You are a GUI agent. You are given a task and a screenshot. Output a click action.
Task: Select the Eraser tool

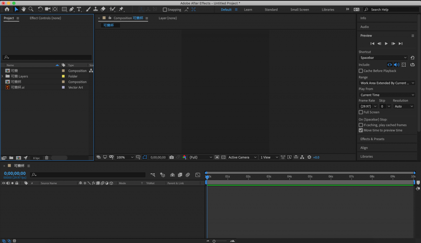click(103, 9)
